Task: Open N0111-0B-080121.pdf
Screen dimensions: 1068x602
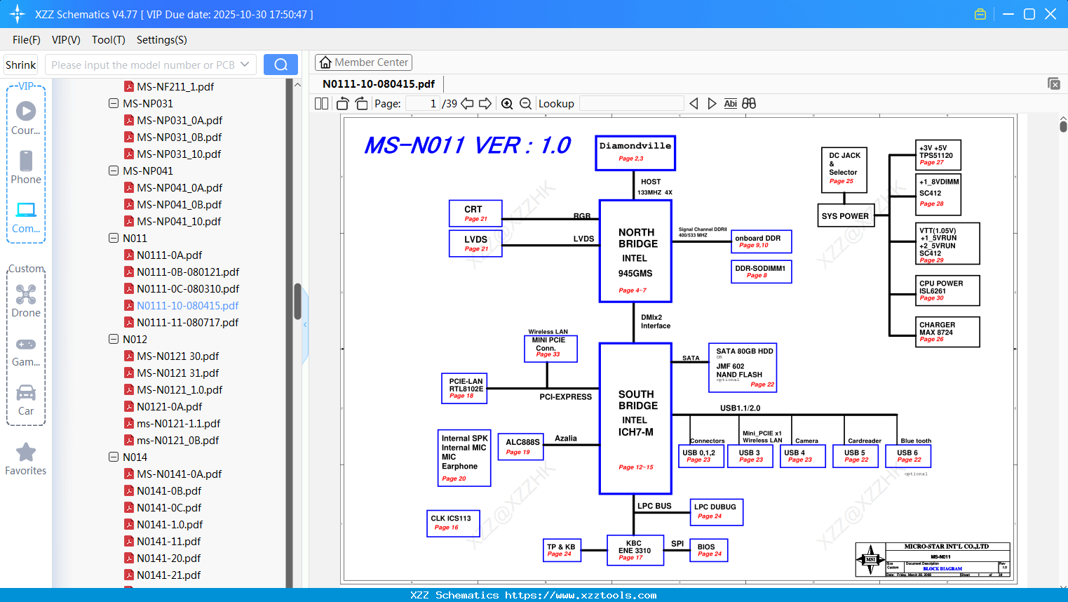Action: [188, 272]
